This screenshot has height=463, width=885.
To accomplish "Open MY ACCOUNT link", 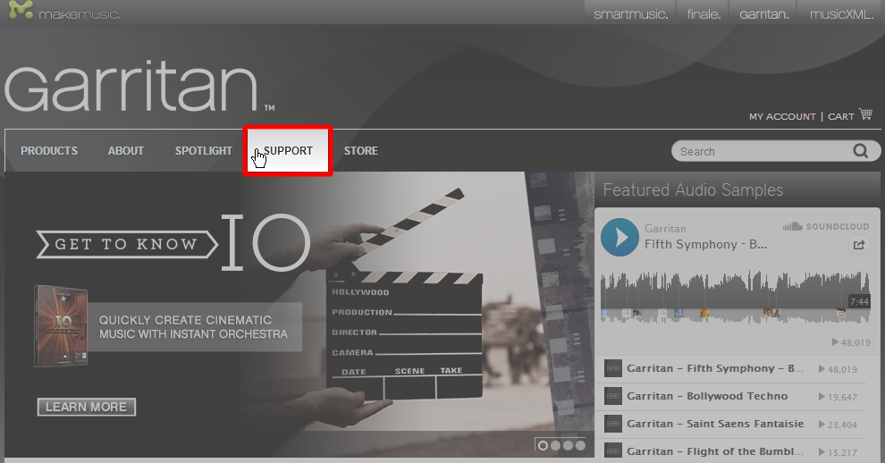I will [782, 116].
